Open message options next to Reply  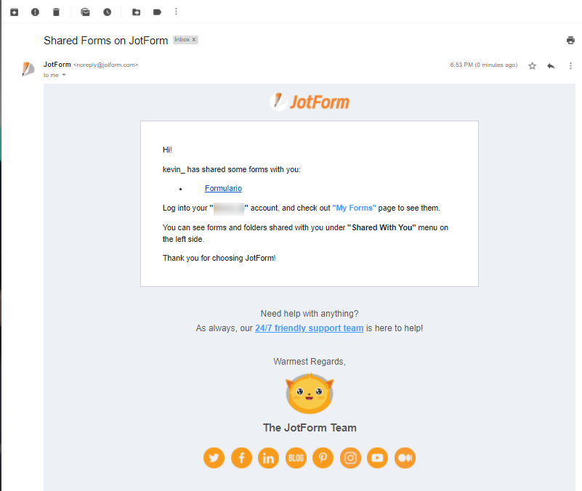570,65
